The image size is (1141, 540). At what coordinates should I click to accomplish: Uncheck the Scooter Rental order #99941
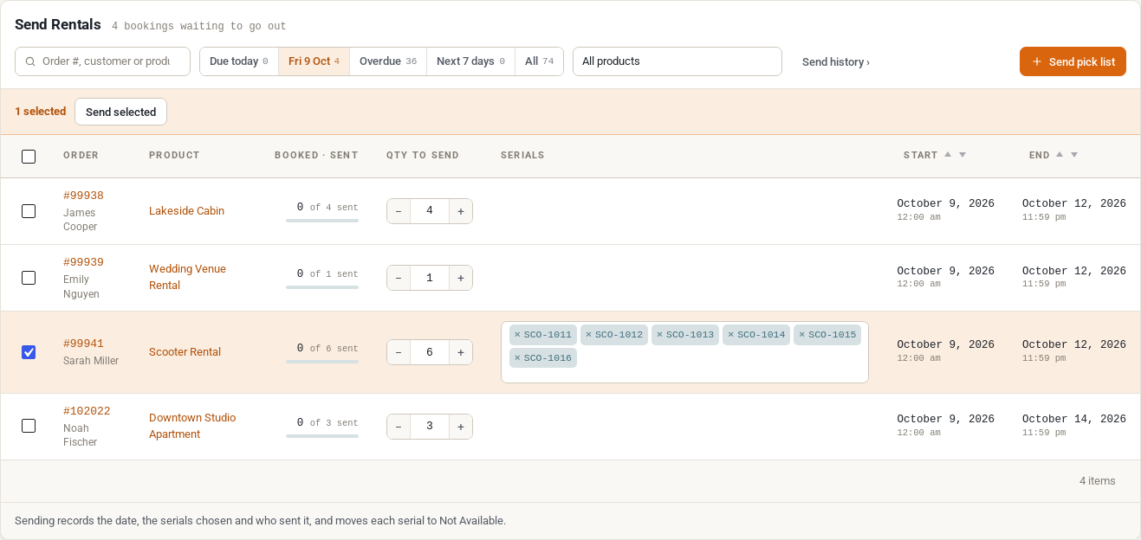(x=29, y=352)
